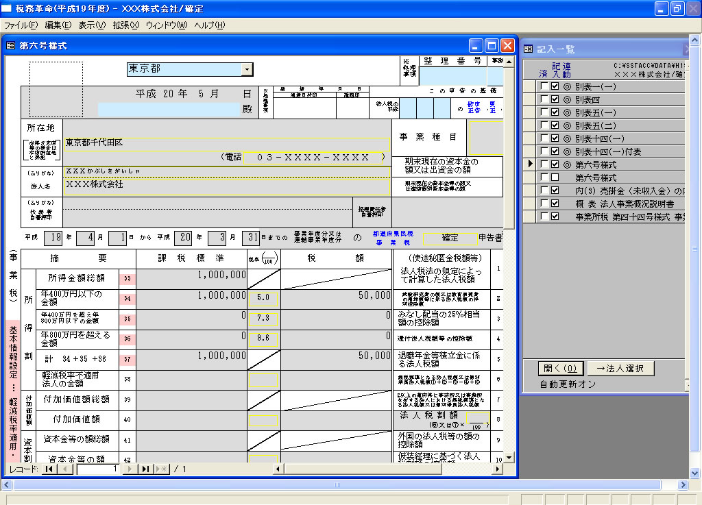The width and height of the screenshot is (702, 505).
Task: Toggle 記入 checkbox for 事業所税 第四十四号様式
Action: pos(555,216)
